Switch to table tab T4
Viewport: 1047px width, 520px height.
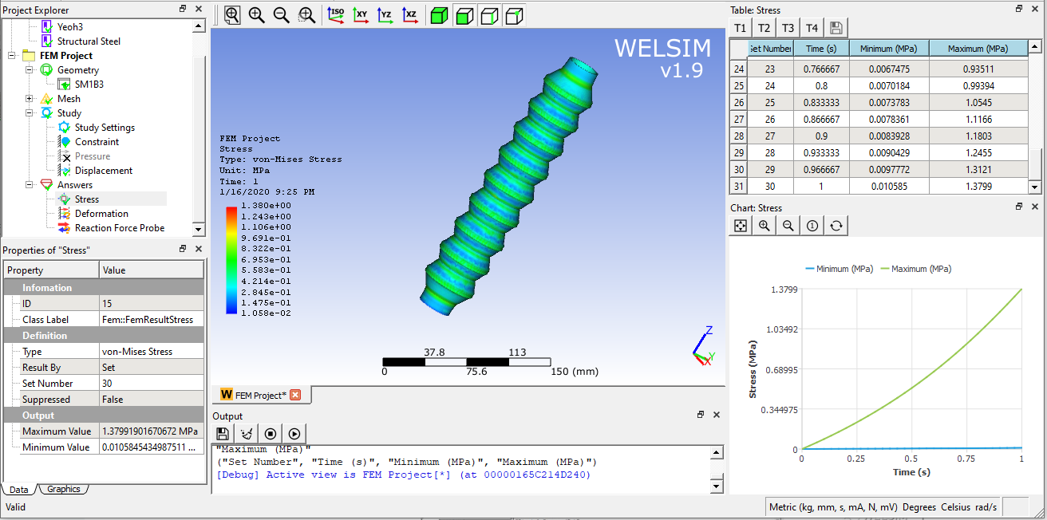(x=812, y=28)
